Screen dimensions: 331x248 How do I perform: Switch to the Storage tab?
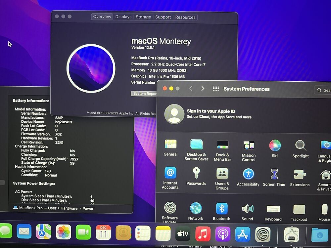pyautogui.click(x=143, y=17)
